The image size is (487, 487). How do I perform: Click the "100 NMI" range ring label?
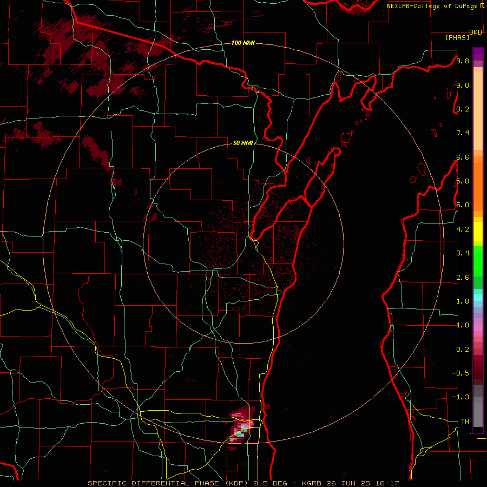click(x=243, y=43)
